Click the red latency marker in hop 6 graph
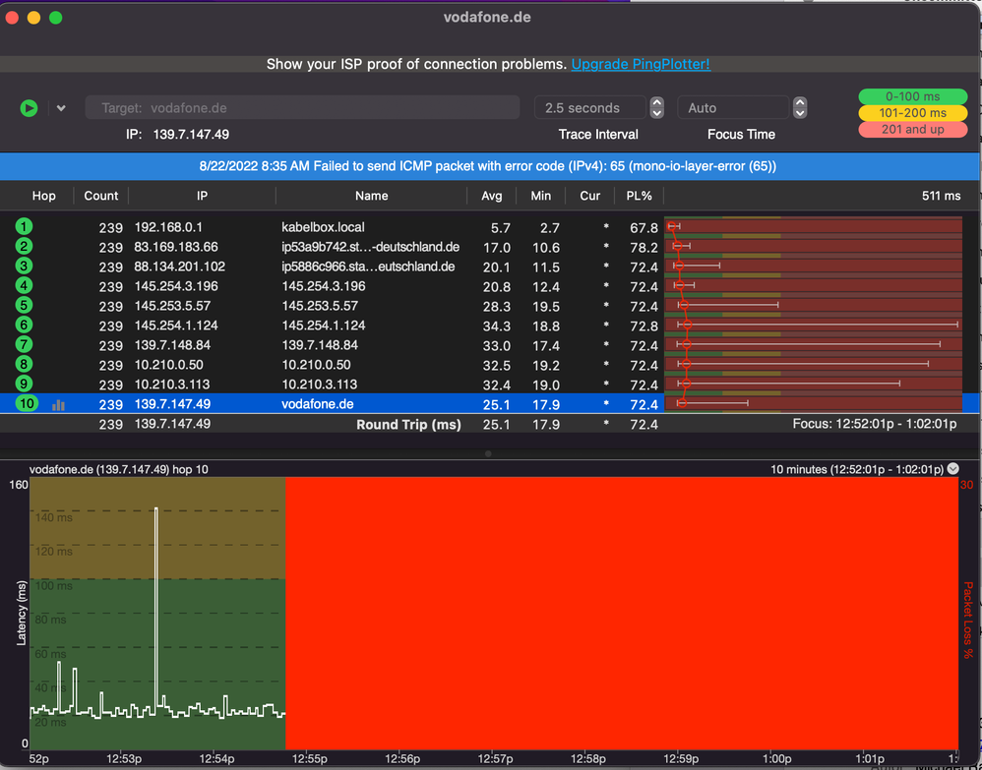 [x=687, y=325]
